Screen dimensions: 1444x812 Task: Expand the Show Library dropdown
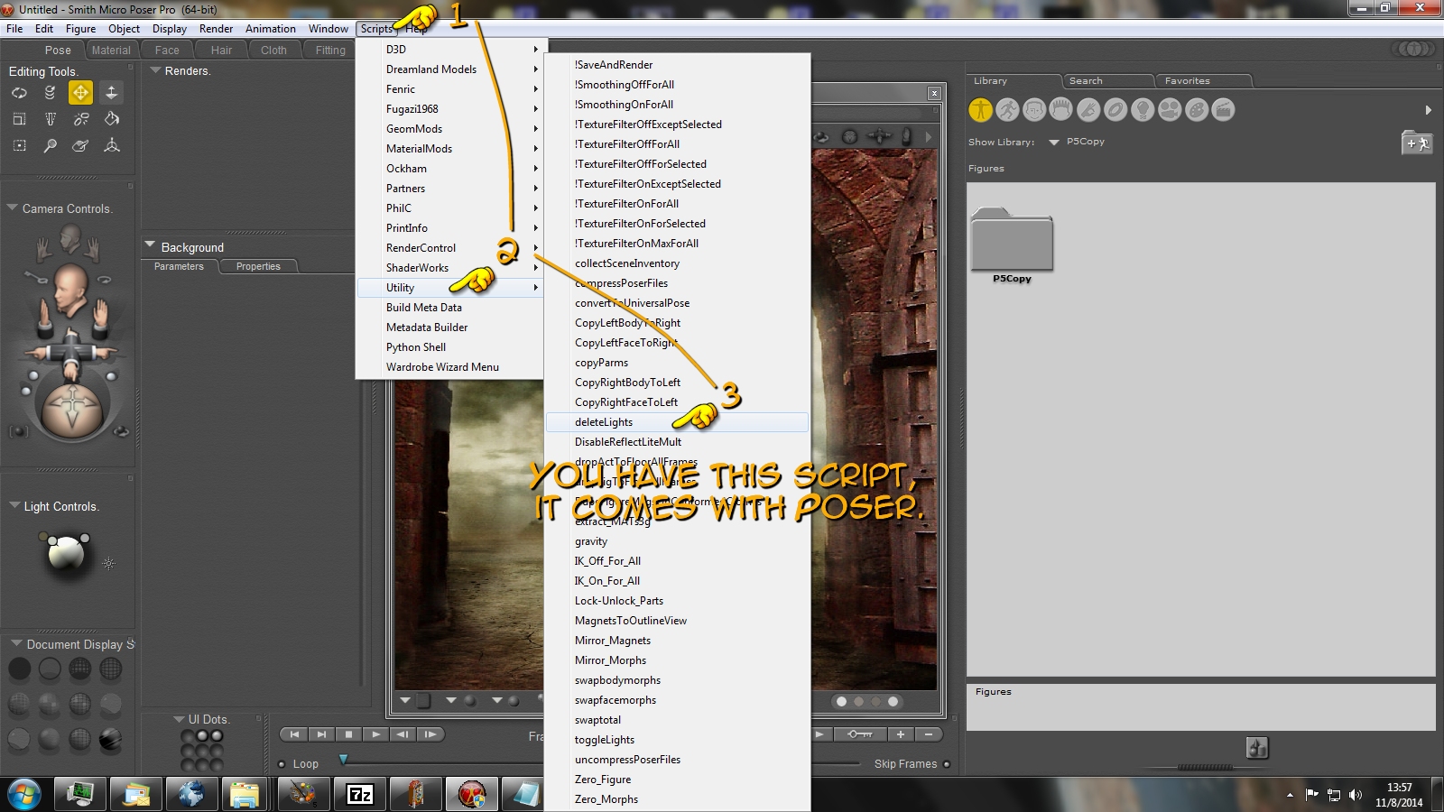pos(1053,143)
